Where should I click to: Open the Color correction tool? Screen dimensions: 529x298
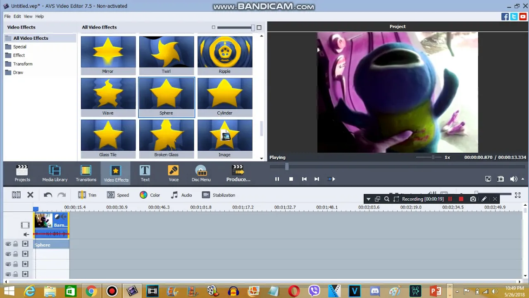(150, 195)
